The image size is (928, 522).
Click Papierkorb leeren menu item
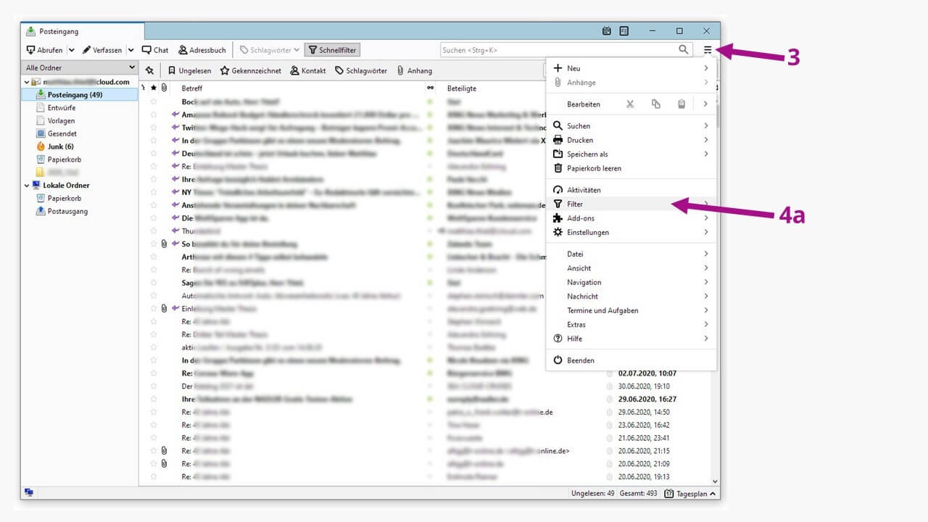593,168
